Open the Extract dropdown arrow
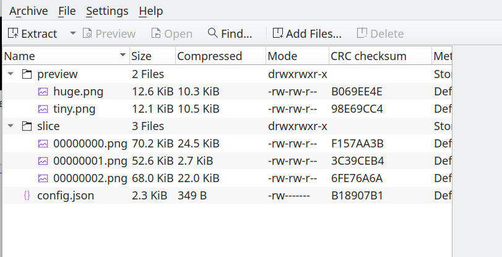502x257 pixels. pos(72,33)
